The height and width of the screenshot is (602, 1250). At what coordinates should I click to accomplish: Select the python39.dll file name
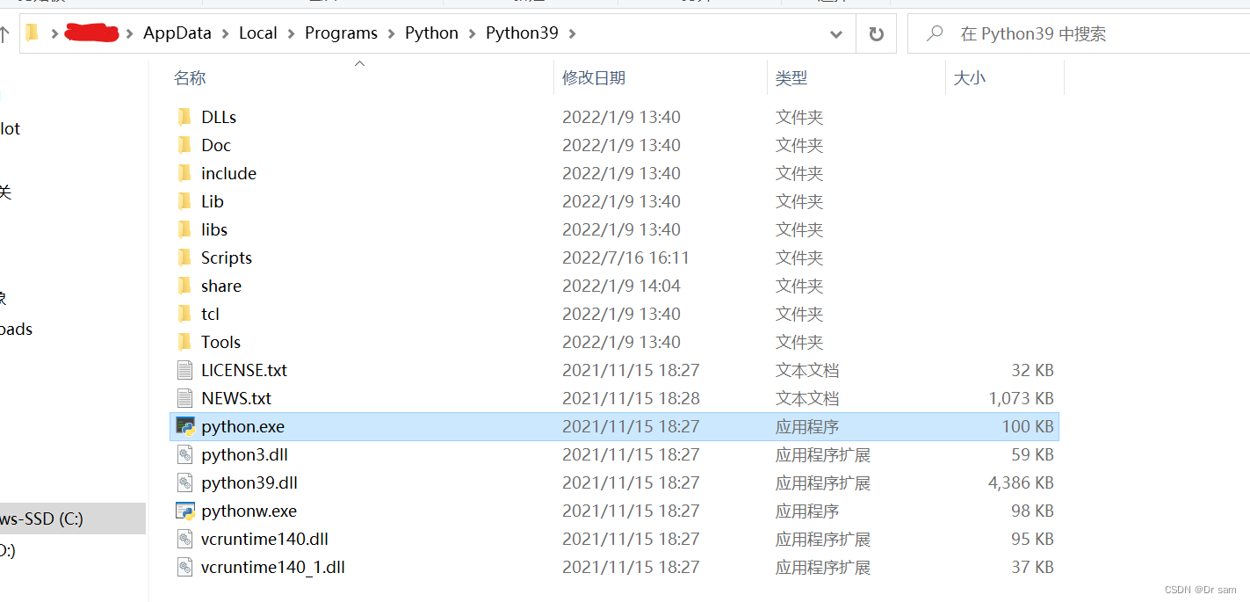coord(249,482)
